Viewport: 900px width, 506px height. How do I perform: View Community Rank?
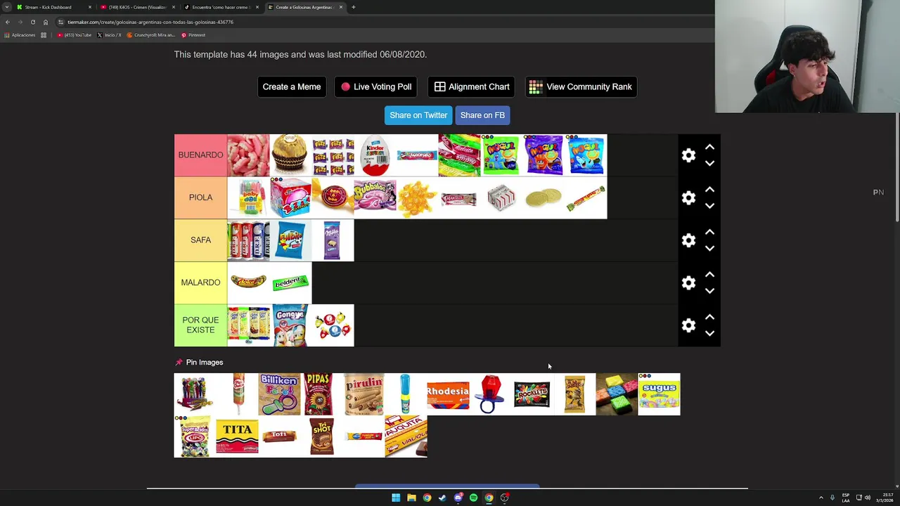(581, 86)
